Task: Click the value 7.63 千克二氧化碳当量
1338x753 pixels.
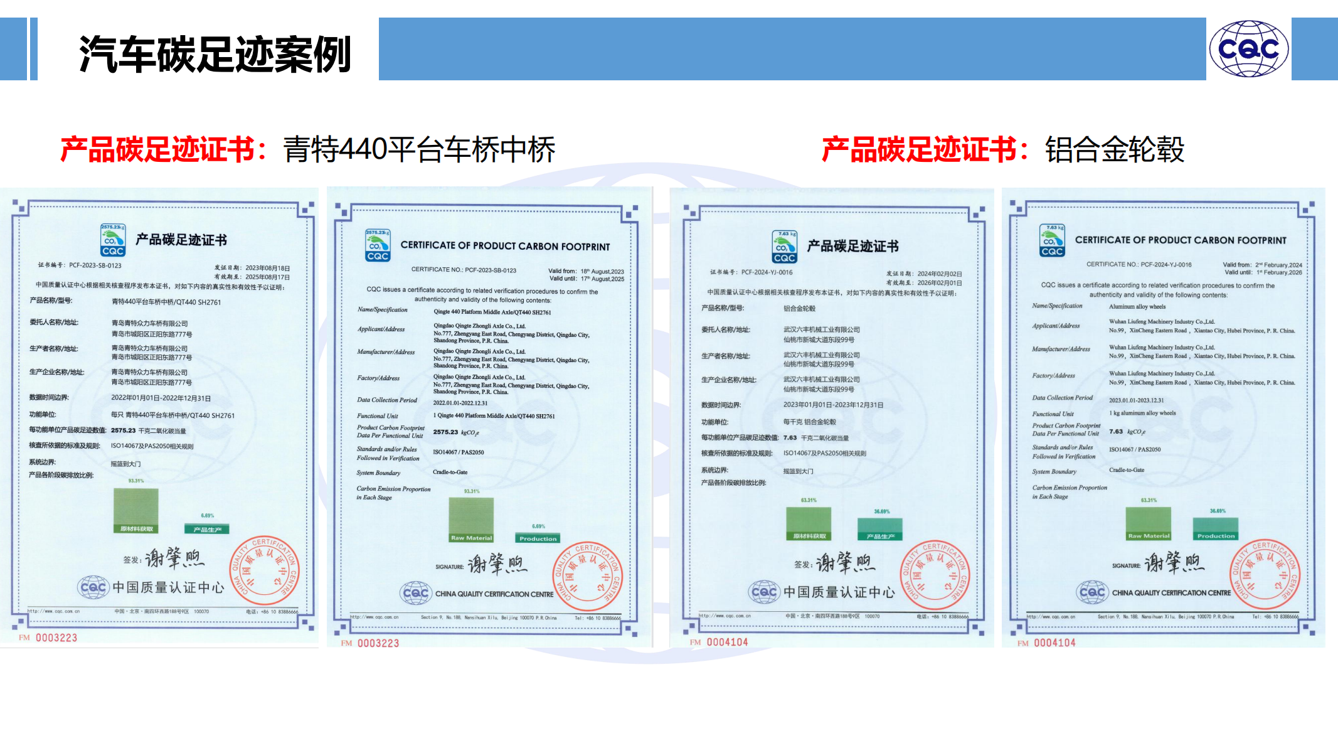Action: 816,438
